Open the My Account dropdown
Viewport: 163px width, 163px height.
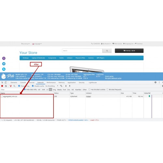point(106,44)
